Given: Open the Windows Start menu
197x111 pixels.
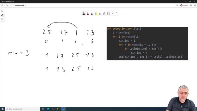Looking at the screenshot, I should click(2, 109).
